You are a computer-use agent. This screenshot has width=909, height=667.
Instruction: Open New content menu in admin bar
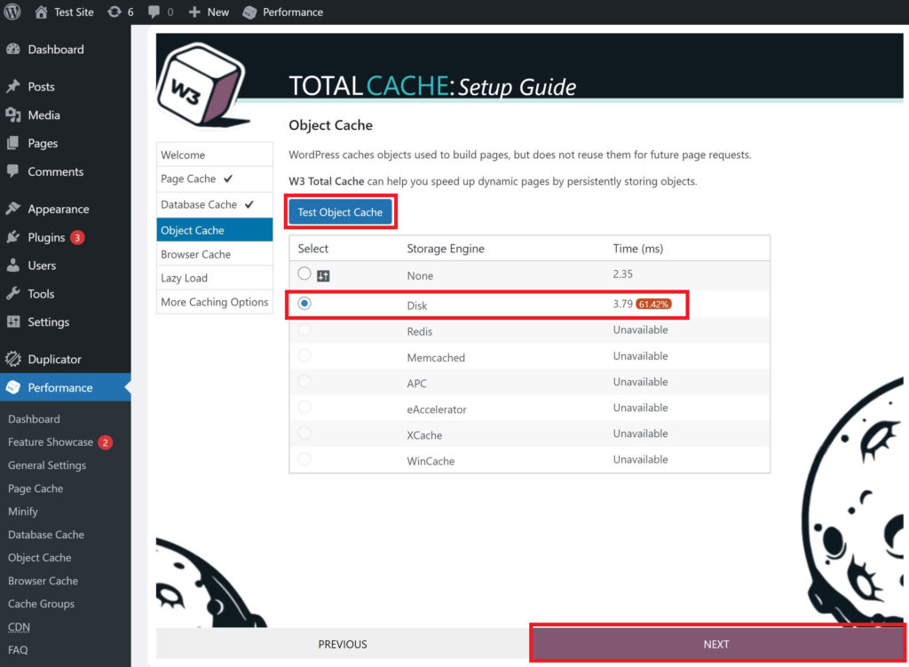click(218, 12)
